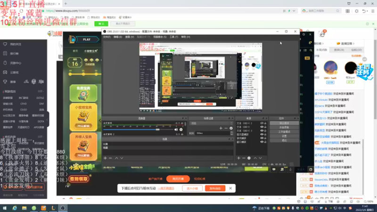This screenshot has height=212, width=377.
Task: Click League of Legends client logo icon
Action: pyautogui.click(x=72, y=40)
